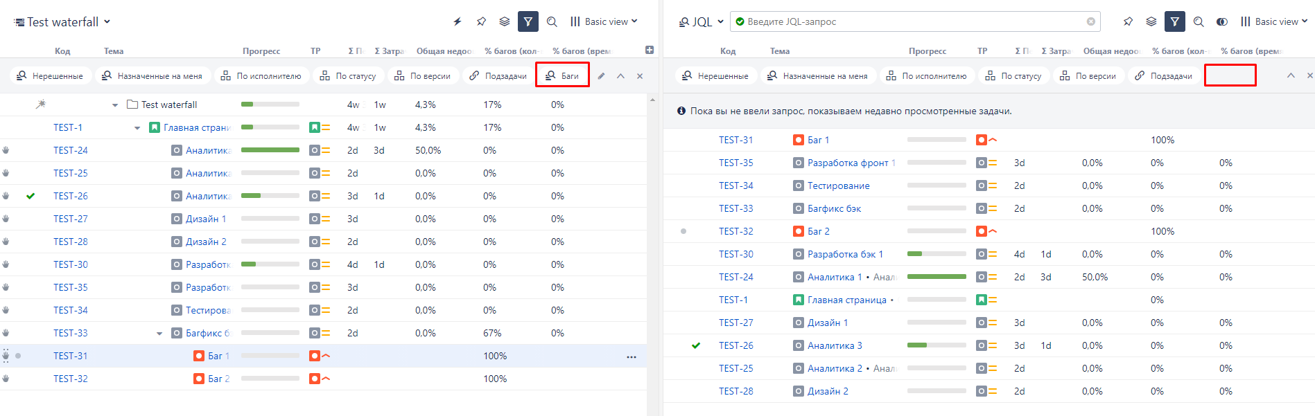Image resolution: width=1315 pixels, height=416 pixels.
Task: Toggle Подзадачи quick transformation in JQL panel
Action: (1164, 76)
